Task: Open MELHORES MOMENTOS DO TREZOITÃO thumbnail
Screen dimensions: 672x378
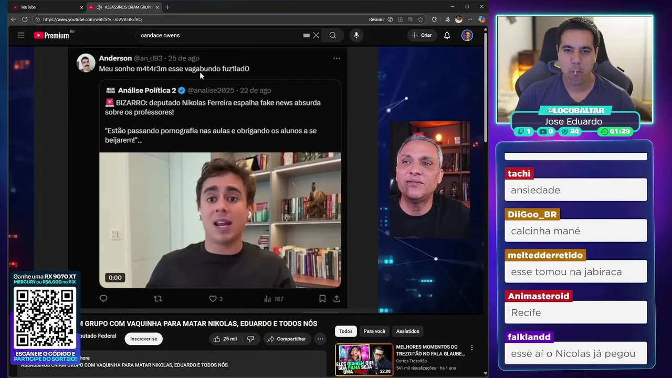Action: [x=364, y=360]
